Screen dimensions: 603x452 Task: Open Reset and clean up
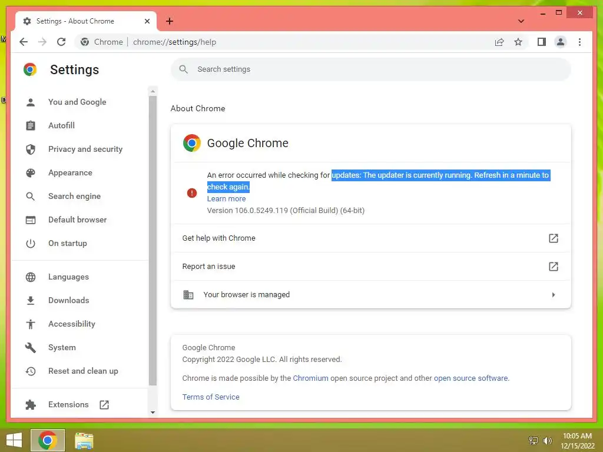83,371
